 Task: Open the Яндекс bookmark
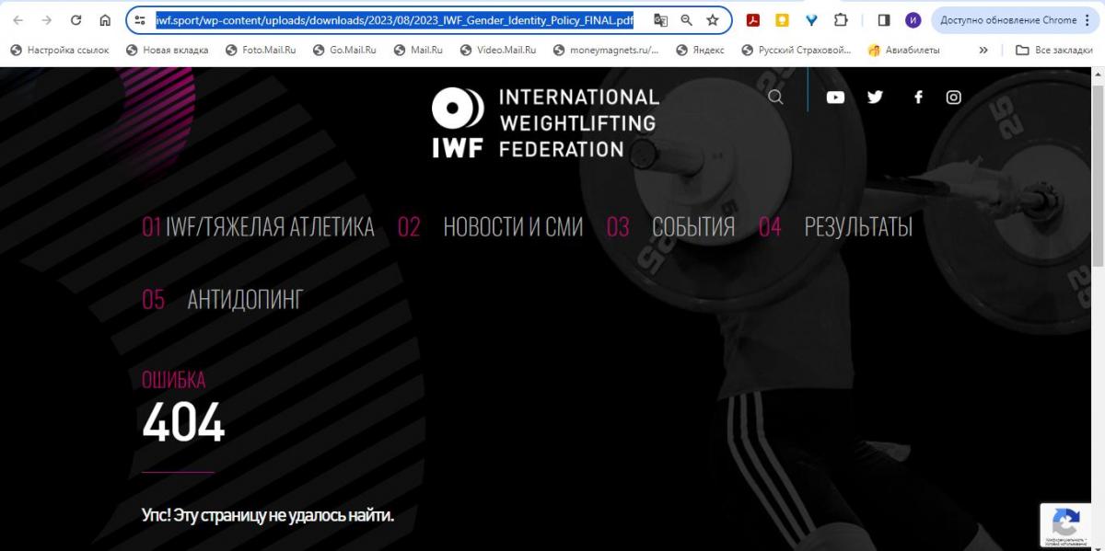coord(700,50)
